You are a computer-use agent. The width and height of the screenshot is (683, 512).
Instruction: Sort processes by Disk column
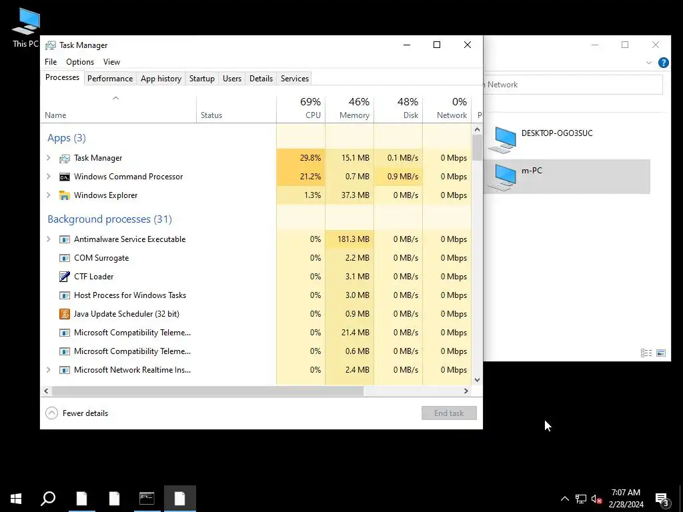tap(398, 109)
